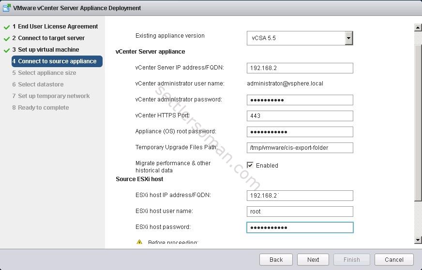422x270 pixels.
Task: Toggle the Migrate performance data Enabled checkbox
Action: (x=250, y=165)
